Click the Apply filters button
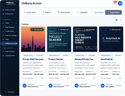 click(x=113, y=12)
